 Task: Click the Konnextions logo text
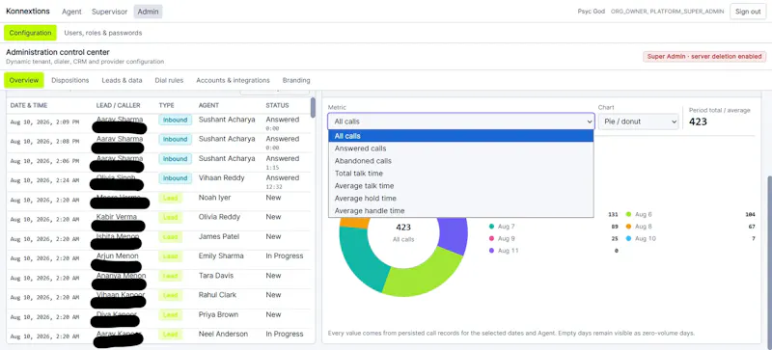(28, 12)
